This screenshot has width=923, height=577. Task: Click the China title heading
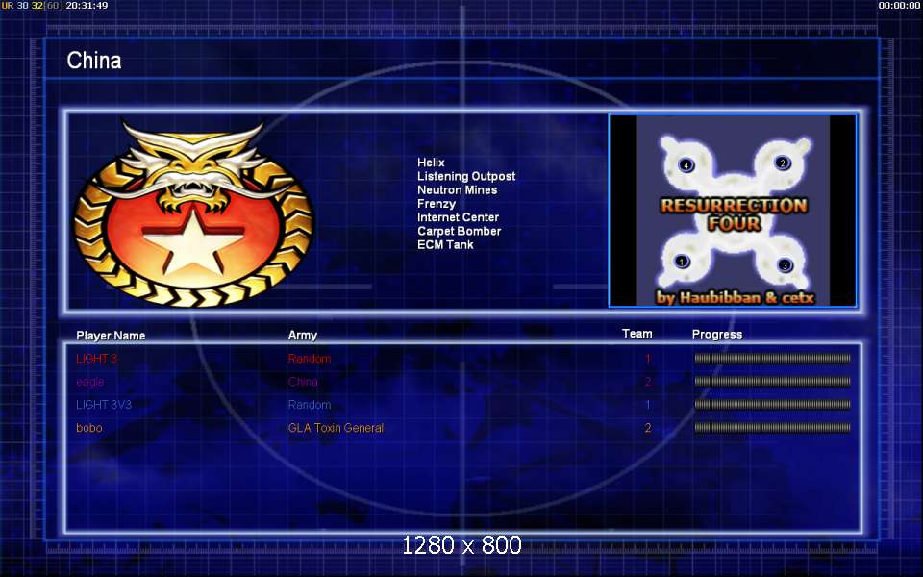tap(94, 60)
